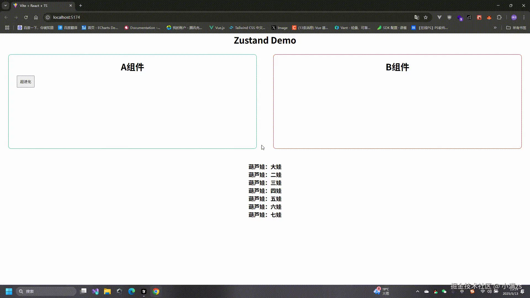Open the apps grid in bookmarks bar
Viewport: 530px width, 298px height.
(7, 28)
